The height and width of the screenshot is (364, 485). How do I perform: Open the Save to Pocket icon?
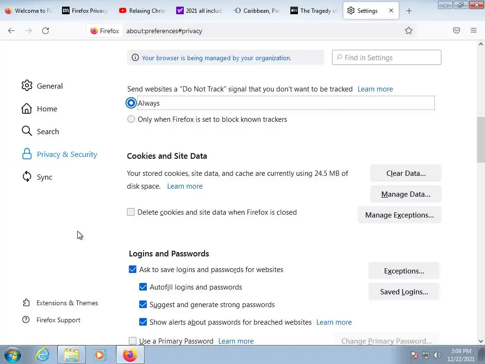(457, 30)
